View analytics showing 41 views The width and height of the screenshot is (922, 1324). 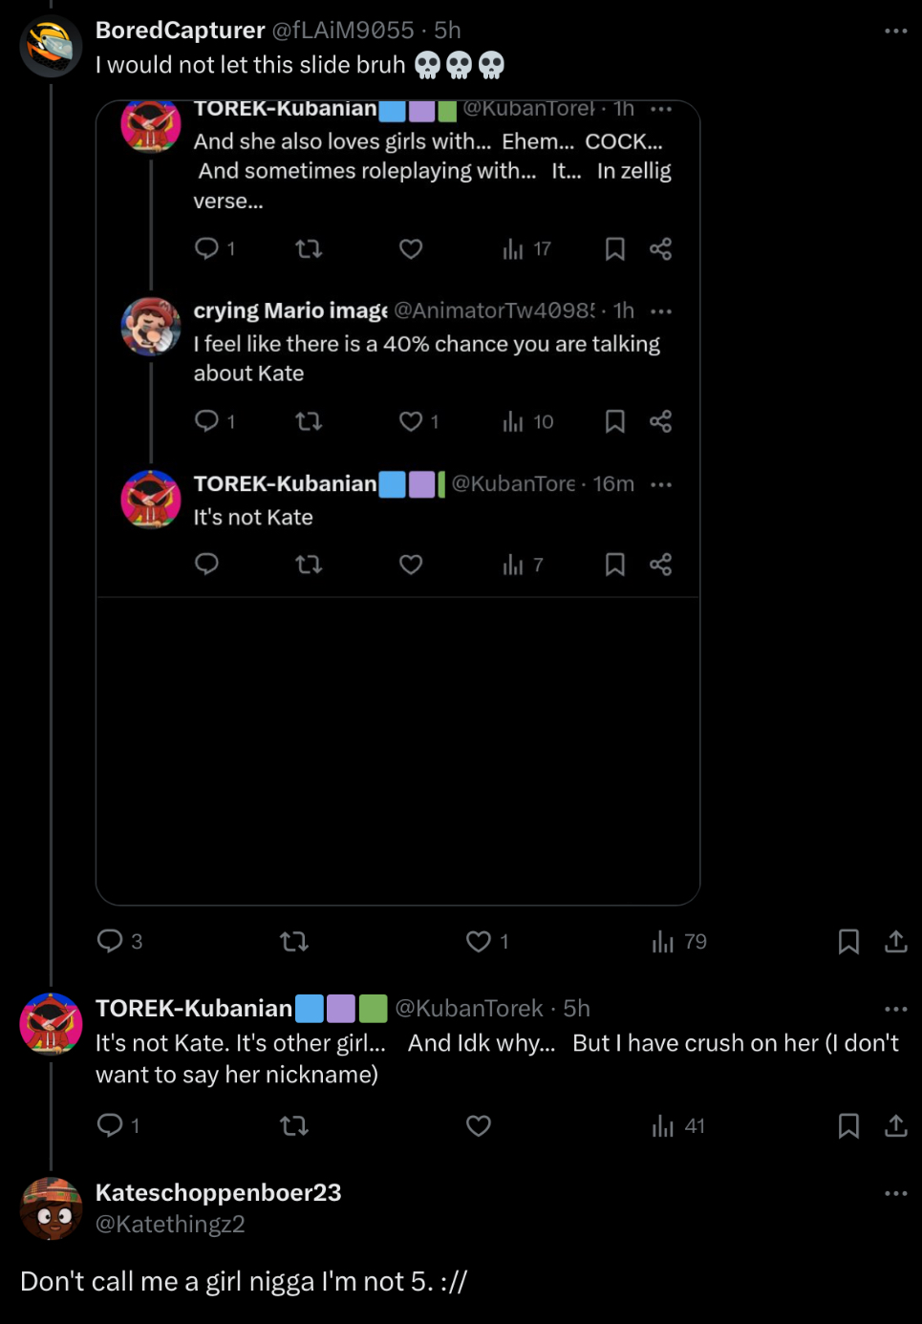click(x=663, y=1126)
